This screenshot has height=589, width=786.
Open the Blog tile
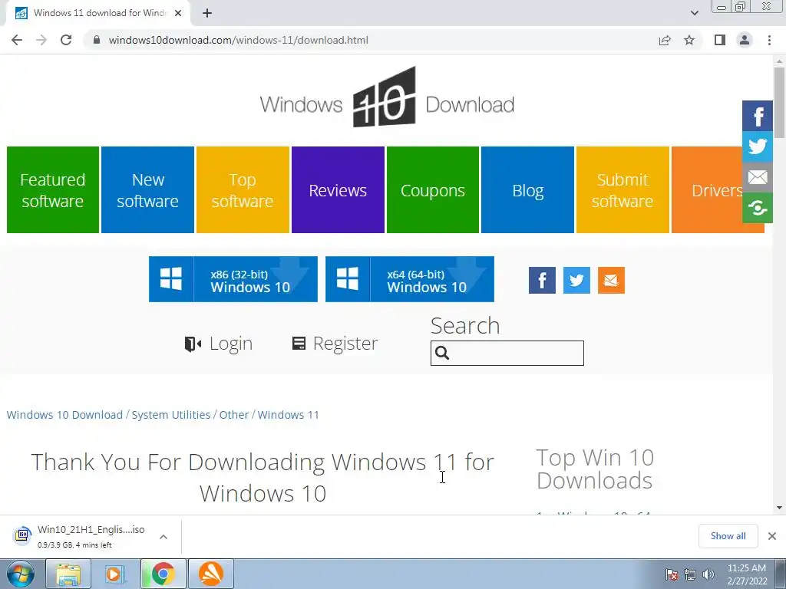click(x=527, y=190)
